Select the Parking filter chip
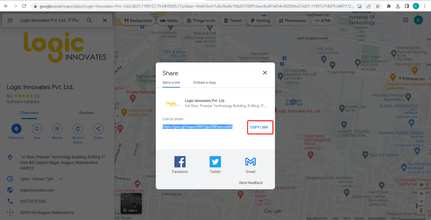This screenshot has height=220, width=431. tap(261, 20)
